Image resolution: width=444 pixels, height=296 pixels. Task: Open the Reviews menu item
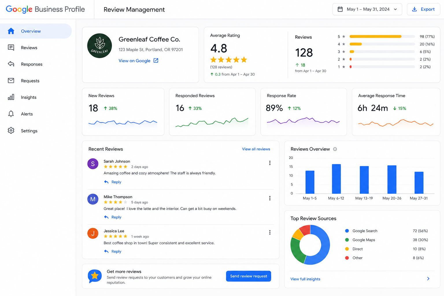pos(36,47)
